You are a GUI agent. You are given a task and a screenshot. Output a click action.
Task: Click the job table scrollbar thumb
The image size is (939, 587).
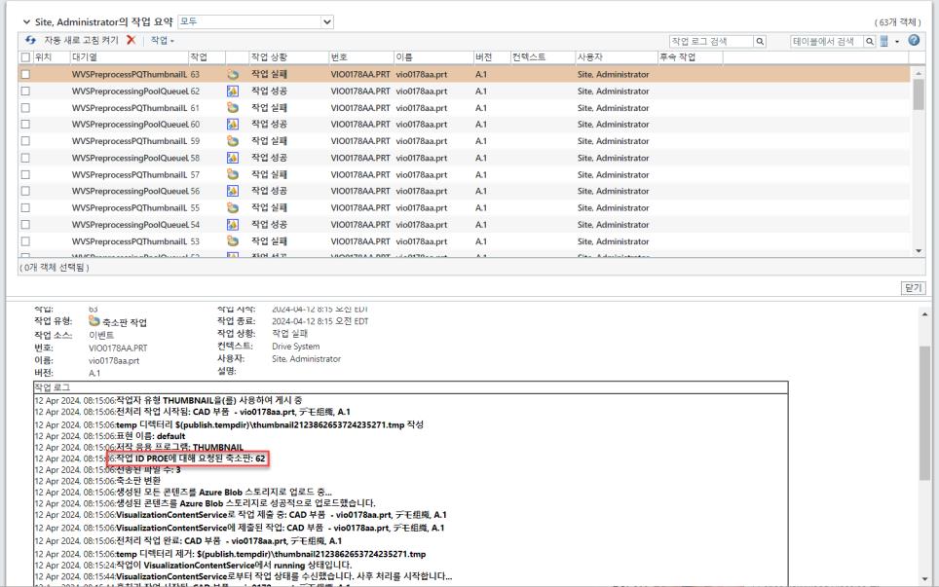tap(918, 94)
